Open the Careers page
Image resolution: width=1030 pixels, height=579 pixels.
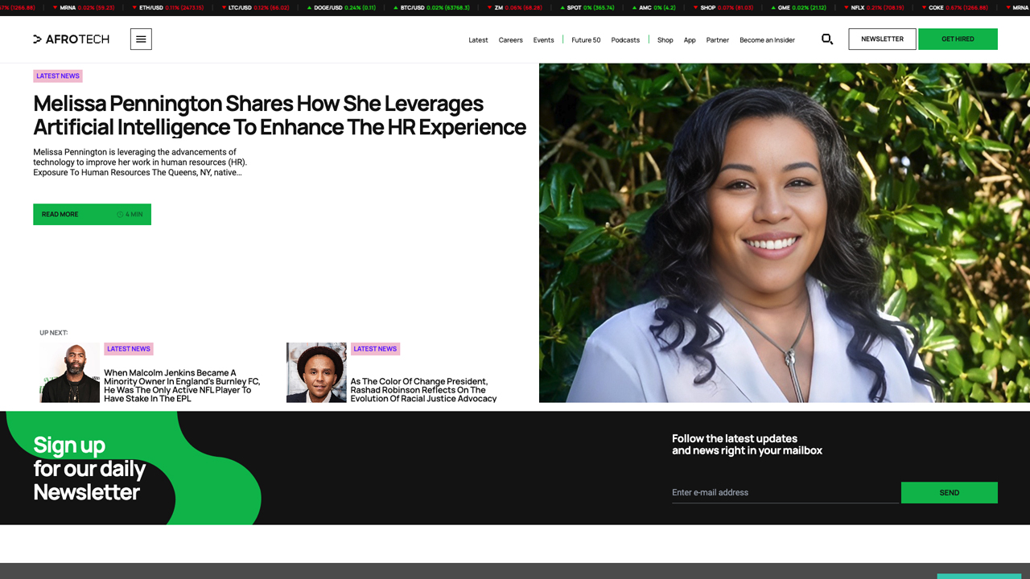point(510,40)
